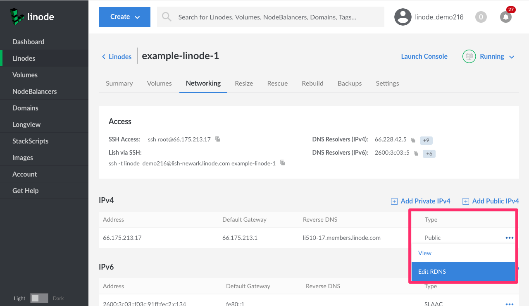The width and height of the screenshot is (529, 306).
Task: Select Edit RDNS from the menu
Action: [463, 272]
